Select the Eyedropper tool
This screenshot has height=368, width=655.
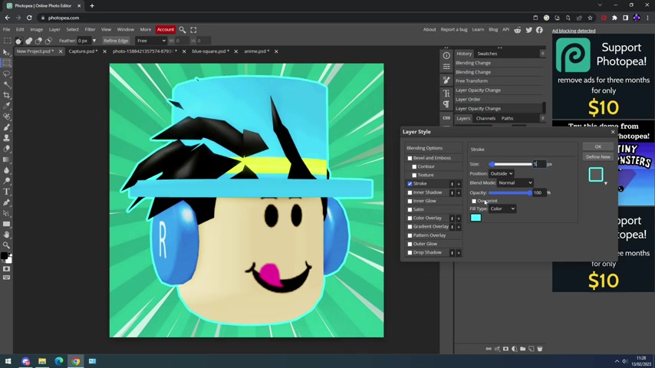pyautogui.click(x=7, y=106)
